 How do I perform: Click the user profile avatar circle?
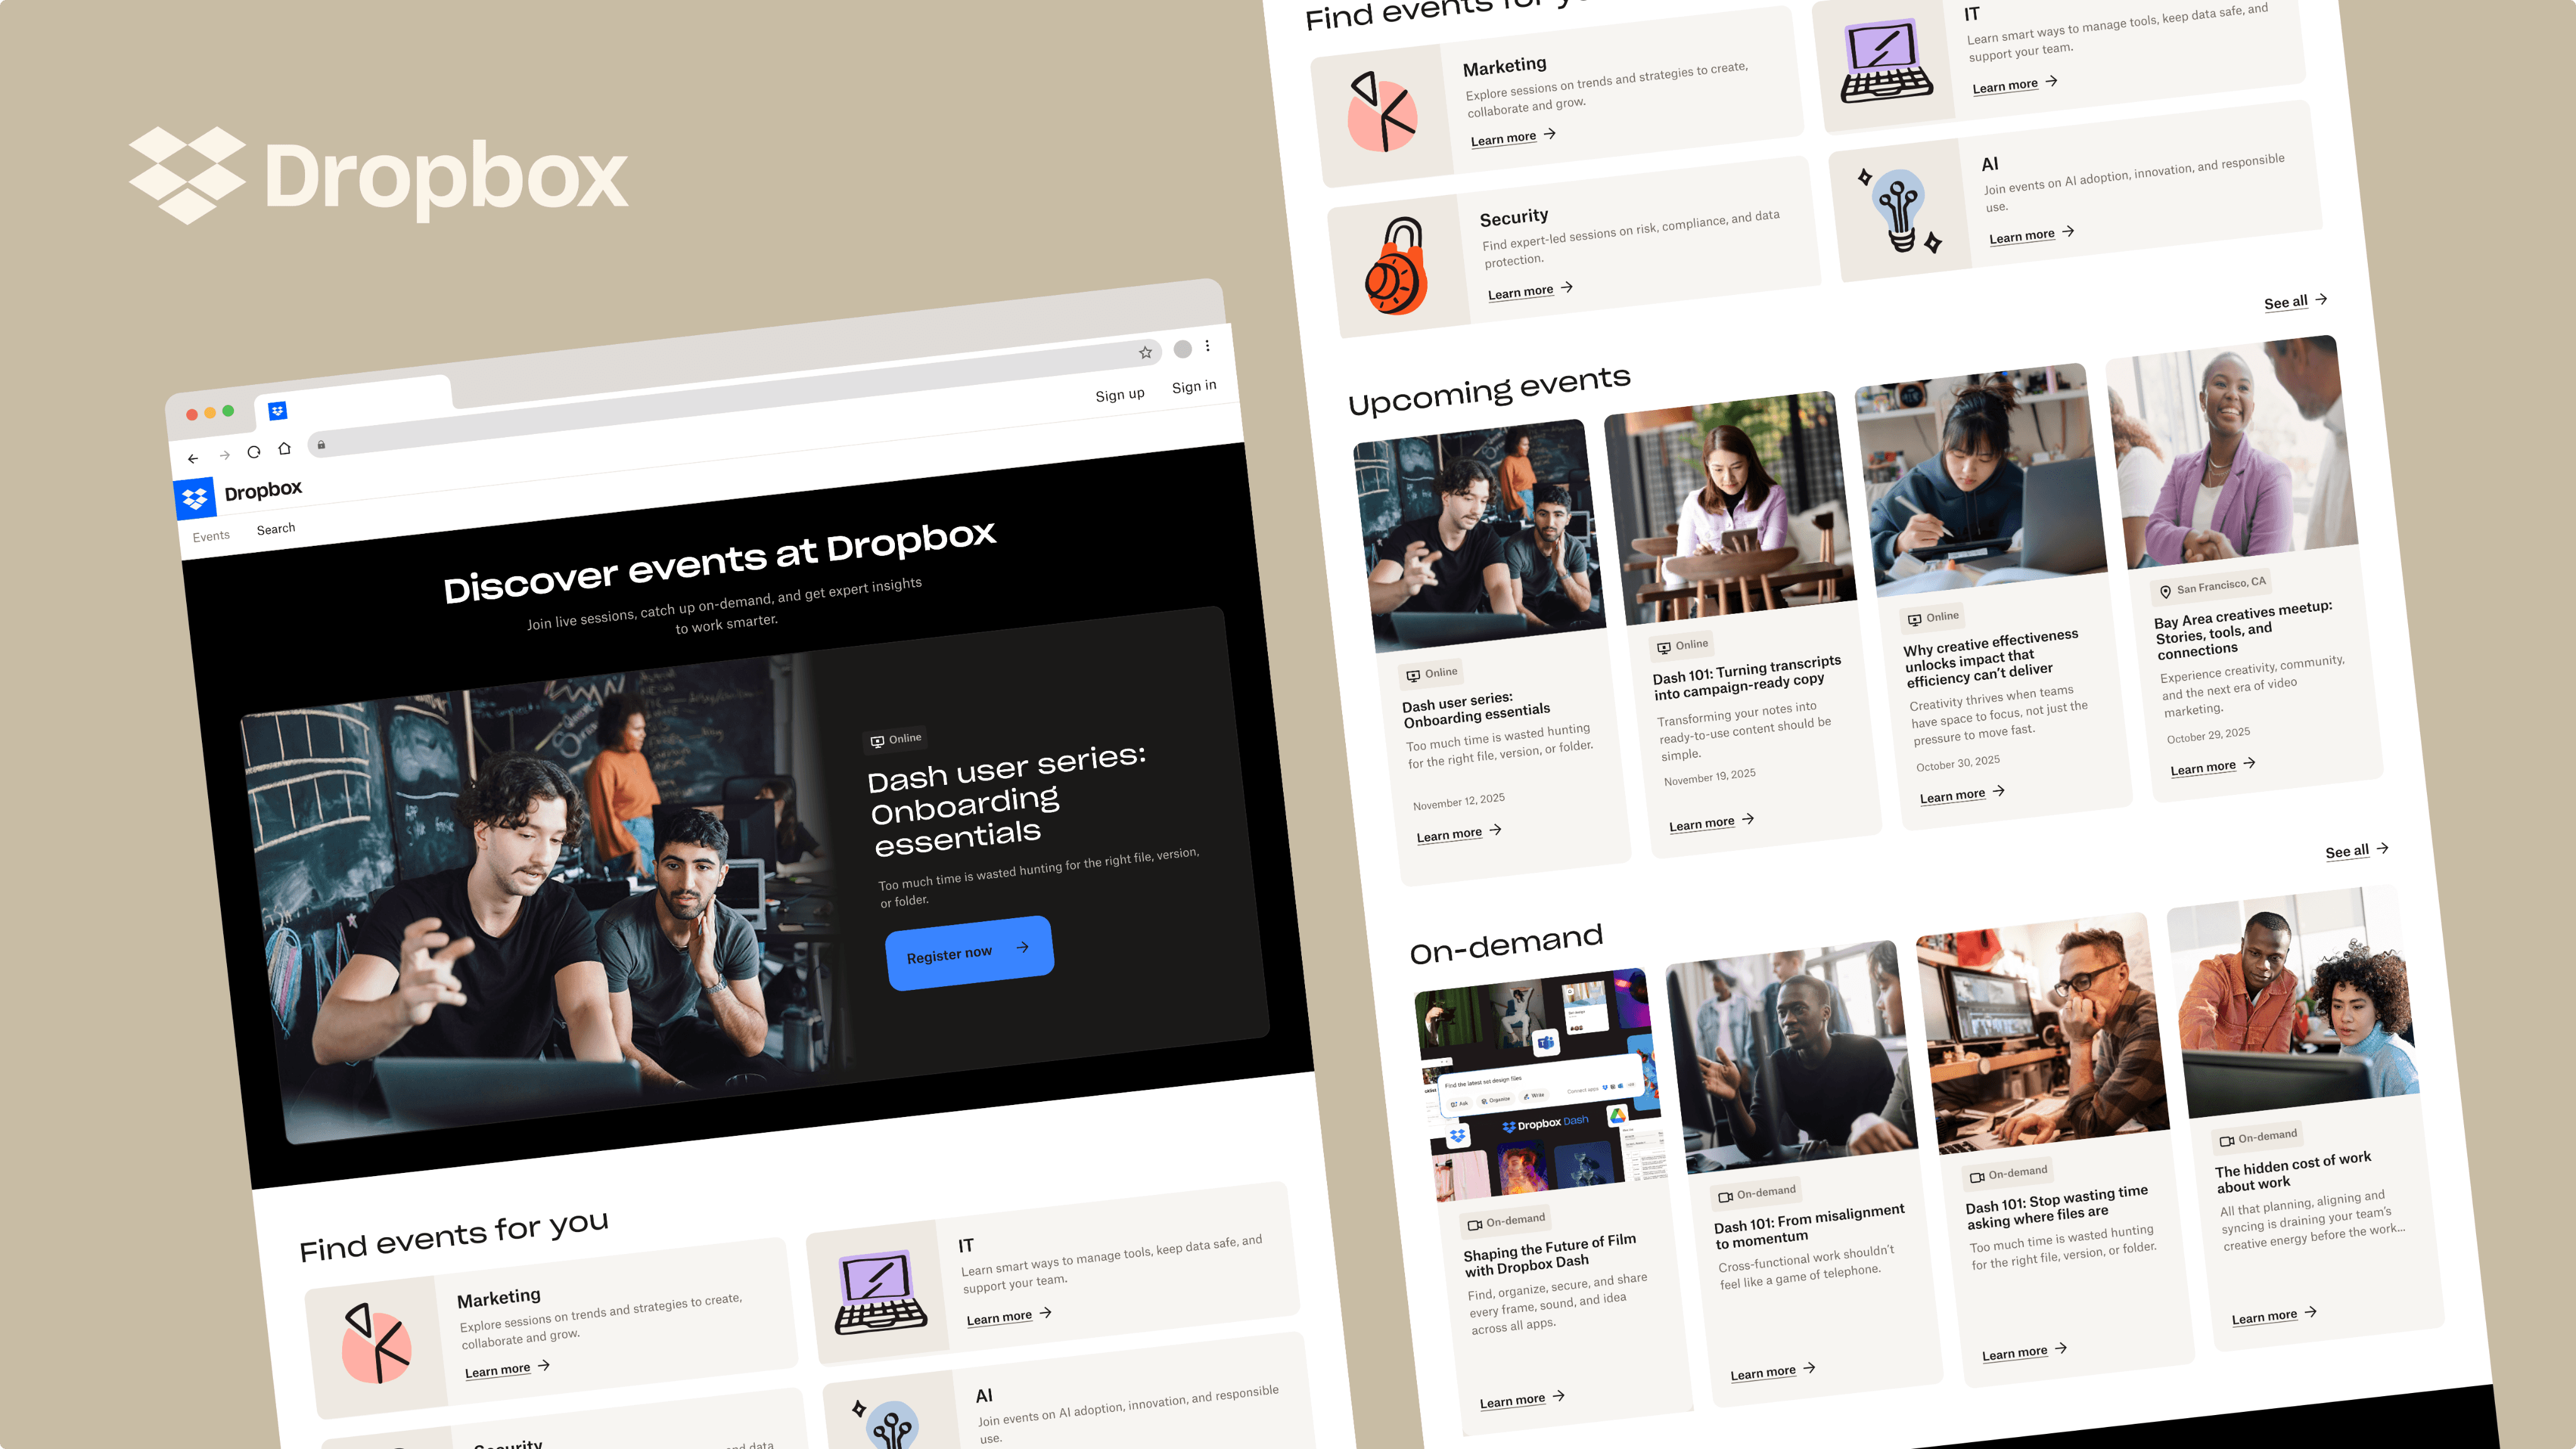pos(1182,348)
